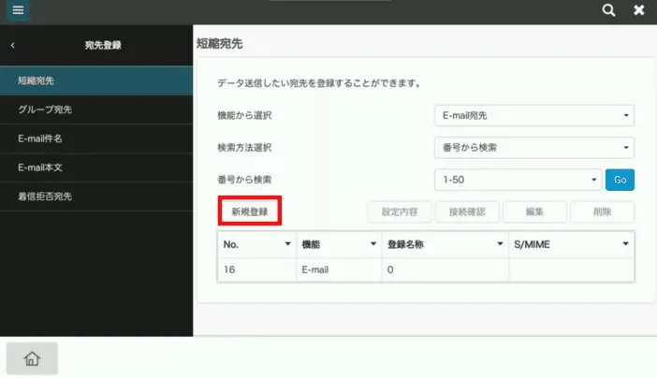Click the search magnifier icon

tap(608, 10)
